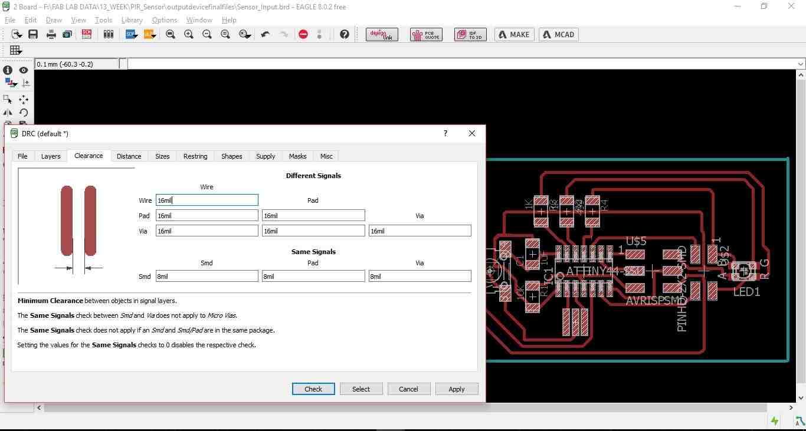Click the Print toolbar icon

tap(51, 35)
